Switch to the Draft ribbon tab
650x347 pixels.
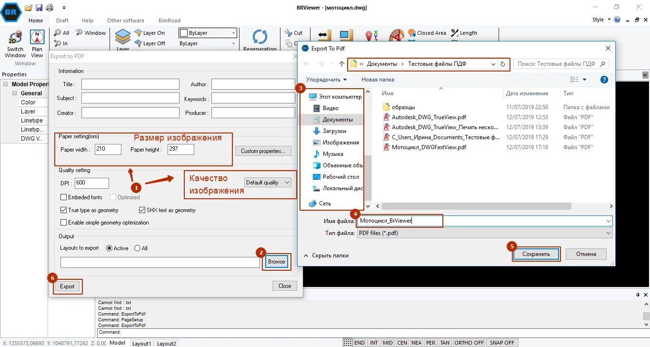pyautogui.click(x=62, y=20)
